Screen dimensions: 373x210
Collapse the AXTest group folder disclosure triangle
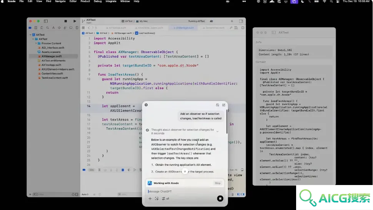pyautogui.click(x=33, y=39)
